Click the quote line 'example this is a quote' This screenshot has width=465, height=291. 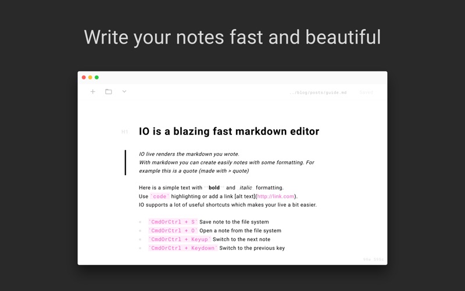pos(194,171)
